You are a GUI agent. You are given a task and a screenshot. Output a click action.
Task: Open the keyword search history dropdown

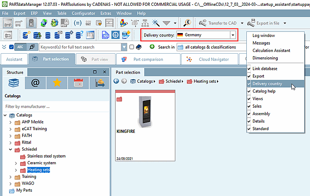click(x=124, y=47)
